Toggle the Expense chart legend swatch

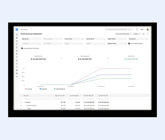[40, 89]
